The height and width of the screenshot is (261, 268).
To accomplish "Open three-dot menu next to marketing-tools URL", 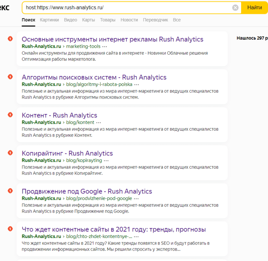I will point(105,46).
